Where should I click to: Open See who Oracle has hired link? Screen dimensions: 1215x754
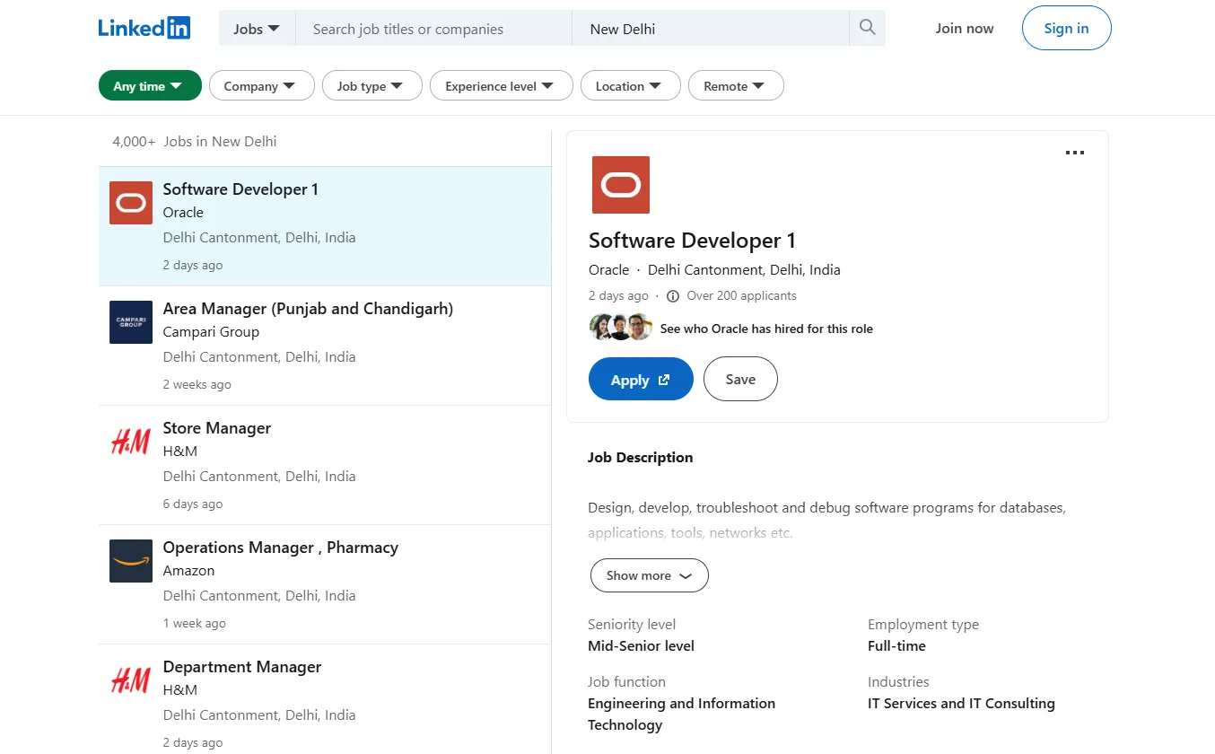[x=766, y=329]
